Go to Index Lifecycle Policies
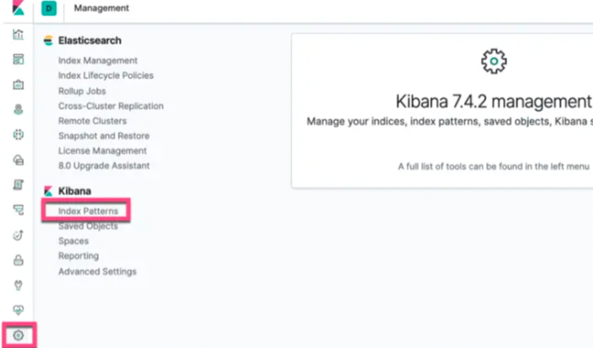This screenshot has height=348, width=593. coord(106,76)
